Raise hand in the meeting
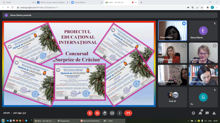 (105, 113)
